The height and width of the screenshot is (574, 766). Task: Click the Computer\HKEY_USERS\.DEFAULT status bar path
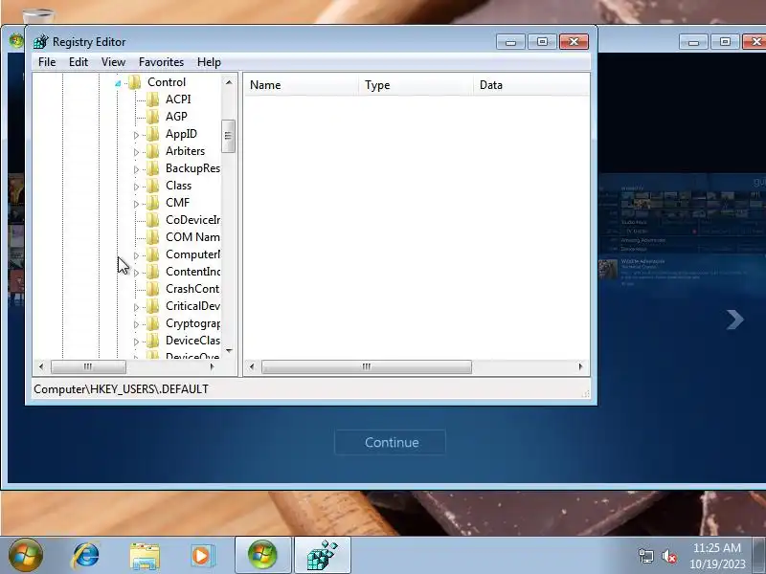click(122, 389)
